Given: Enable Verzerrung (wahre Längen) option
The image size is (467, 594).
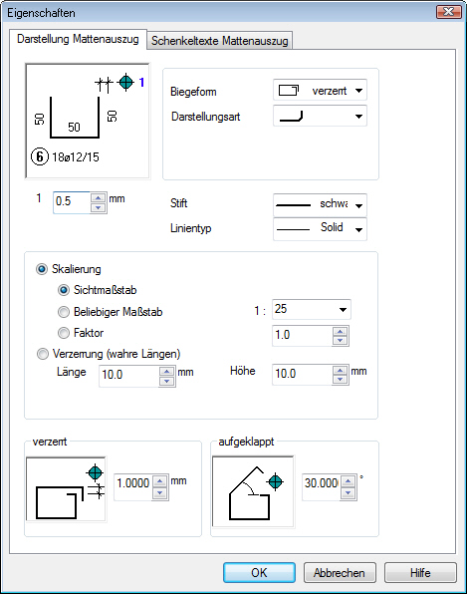Looking at the screenshot, I should coord(43,354).
